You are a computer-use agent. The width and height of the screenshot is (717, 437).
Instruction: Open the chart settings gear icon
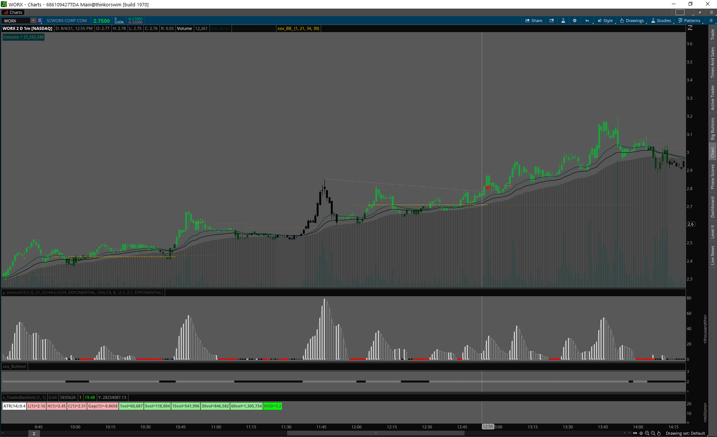[x=575, y=21]
